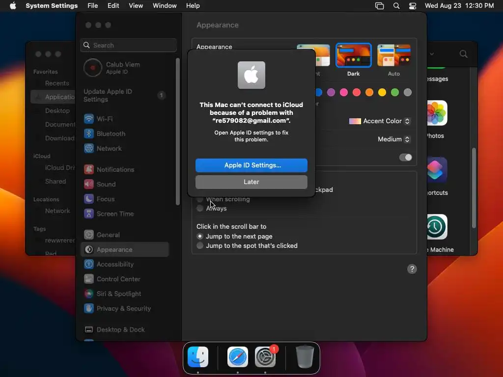Open Siri & Spotlight icon
The height and width of the screenshot is (377, 503).
coord(89,294)
